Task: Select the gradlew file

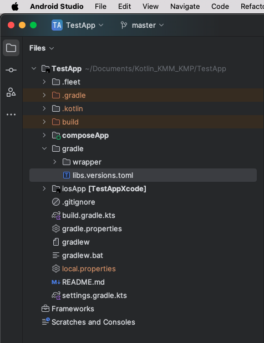Action: [76, 242]
